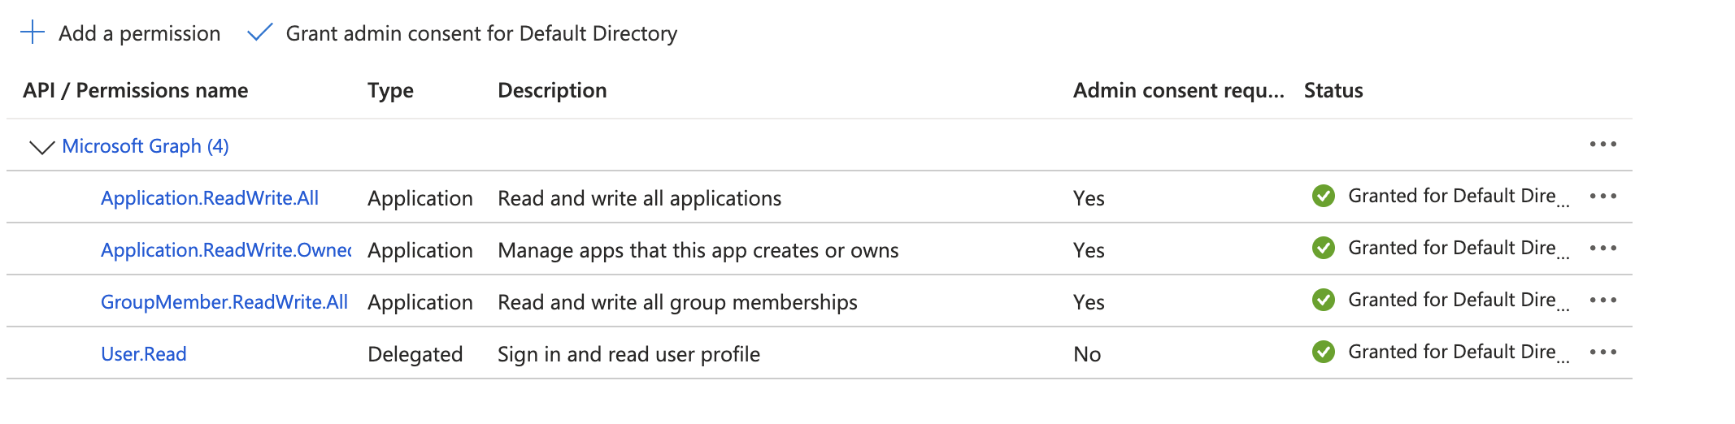Open ellipsis menu for GroupMember.ReadWrite.All row
Screen dimensions: 1735x424
coord(1602,301)
